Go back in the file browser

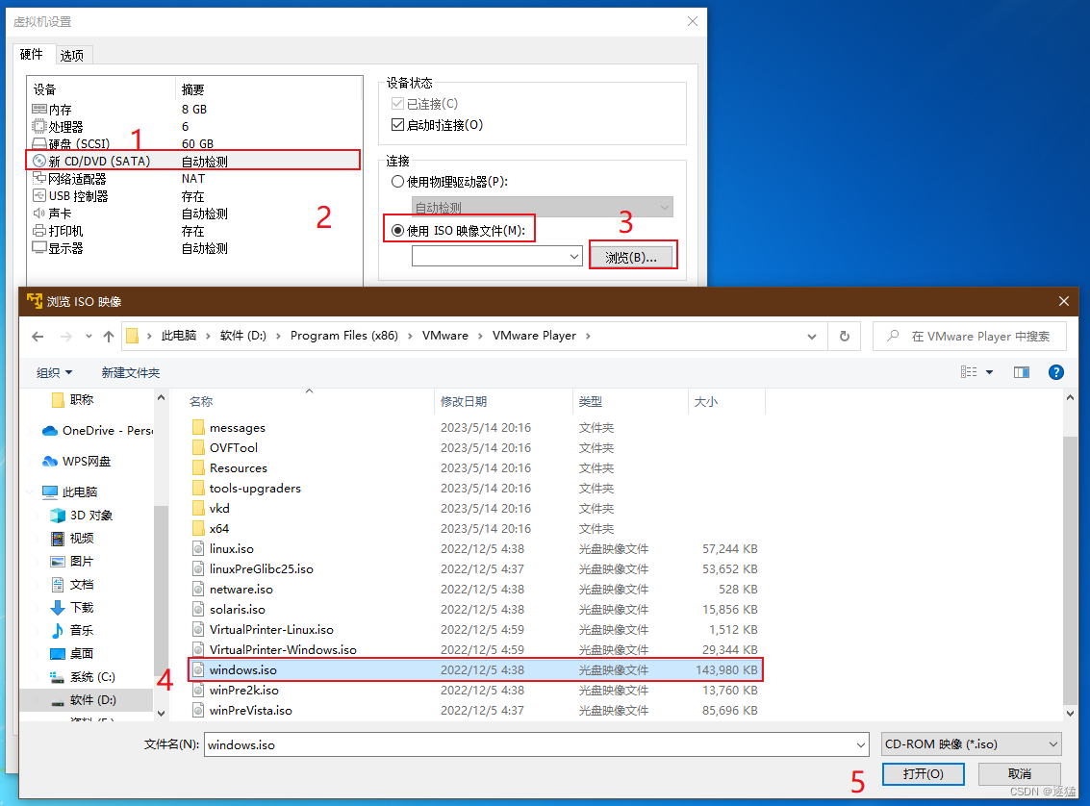pyautogui.click(x=38, y=337)
